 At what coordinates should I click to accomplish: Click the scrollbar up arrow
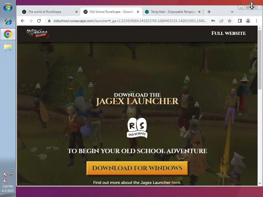click(x=260, y=28)
